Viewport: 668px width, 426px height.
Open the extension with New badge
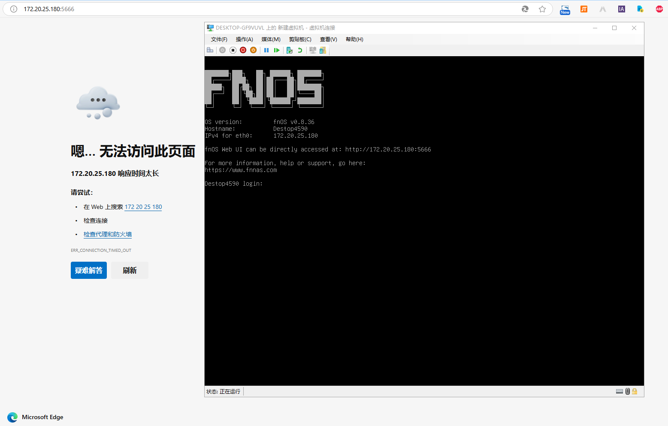[565, 9]
